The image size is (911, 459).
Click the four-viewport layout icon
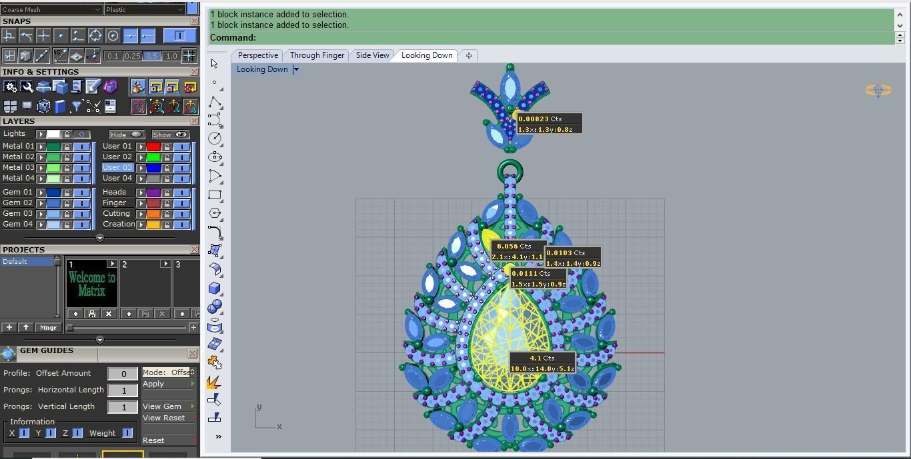(10, 107)
